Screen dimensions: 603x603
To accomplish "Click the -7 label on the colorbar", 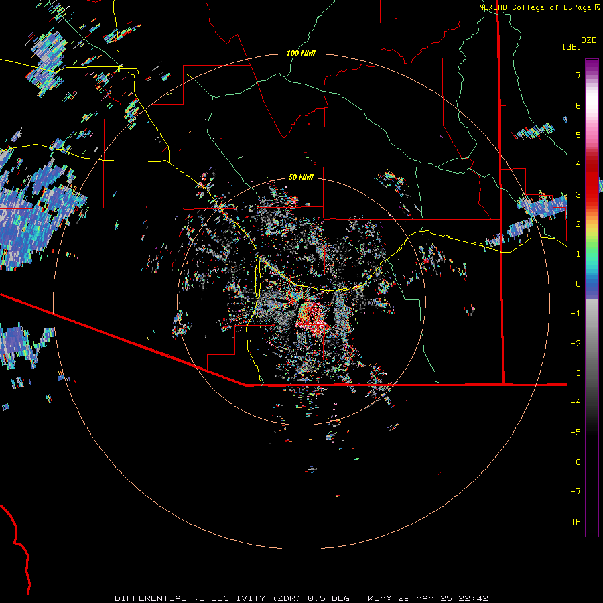I will point(576,492).
